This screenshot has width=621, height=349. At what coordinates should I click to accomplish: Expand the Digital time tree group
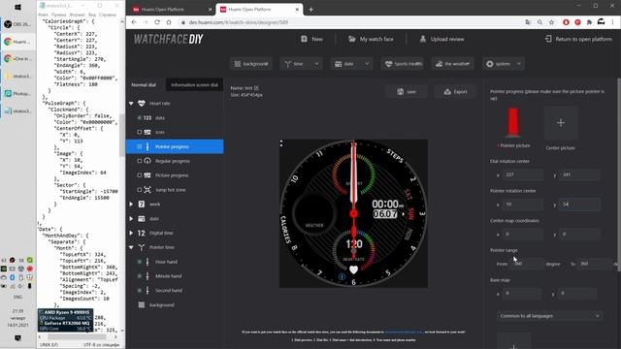(x=131, y=233)
